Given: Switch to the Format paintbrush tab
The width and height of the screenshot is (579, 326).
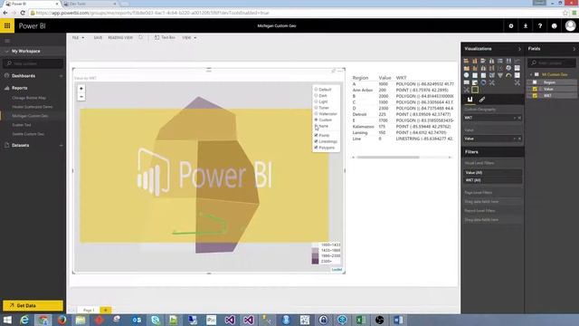Looking at the screenshot, I should (x=482, y=100).
